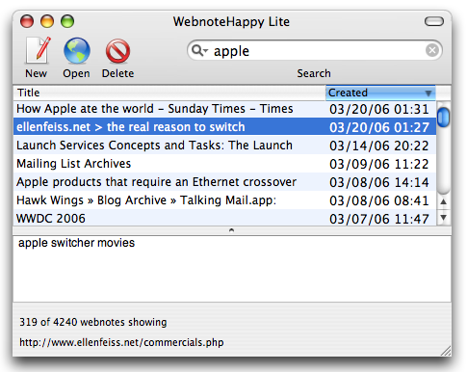Toggle toolbar with the pill button
The width and height of the screenshot is (467, 372).
(x=434, y=21)
